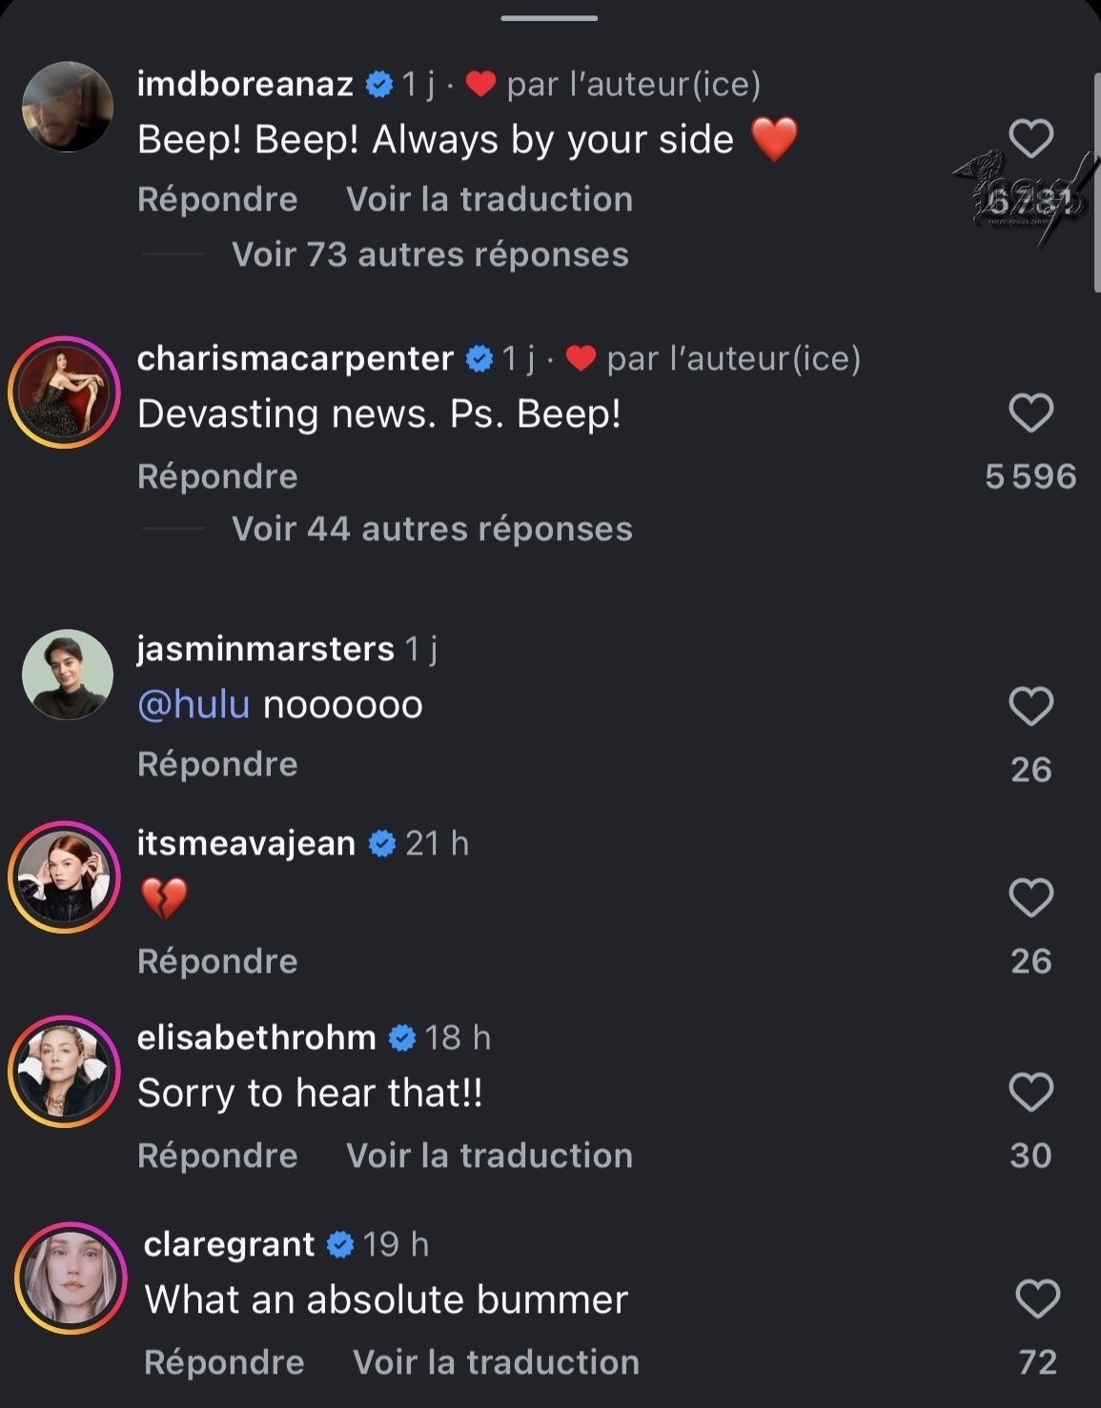The height and width of the screenshot is (1408, 1101).
Task: Reply to itsmeavajean's comment
Action: point(217,961)
